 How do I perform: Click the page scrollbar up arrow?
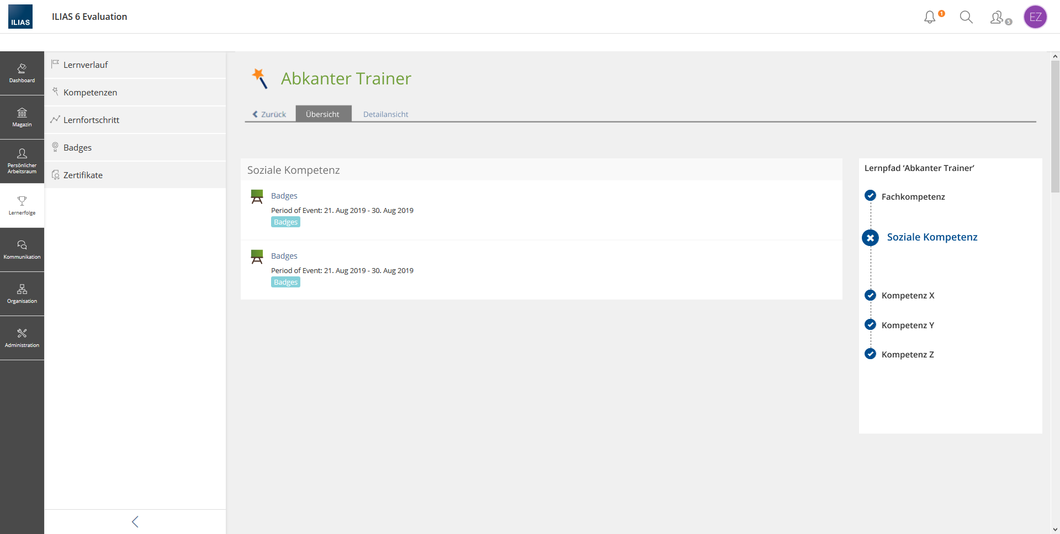[1055, 56]
